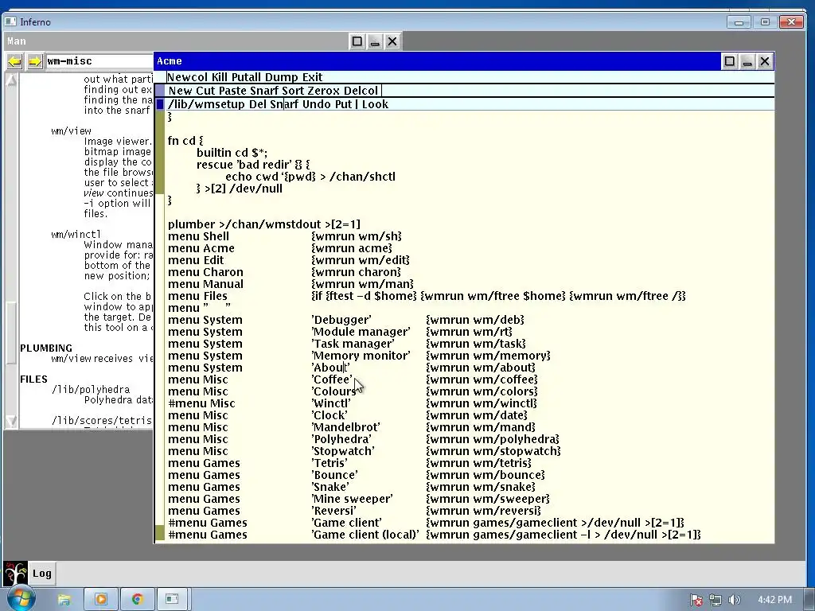Click the 'Task manager' entry text
The width and height of the screenshot is (815, 611).
click(x=353, y=344)
